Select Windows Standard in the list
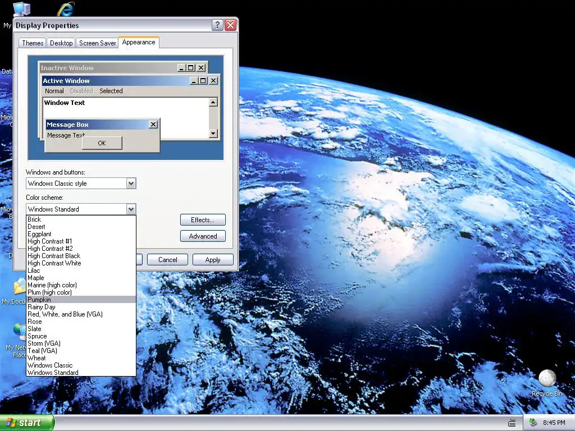575x431 pixels. point(81,373)
